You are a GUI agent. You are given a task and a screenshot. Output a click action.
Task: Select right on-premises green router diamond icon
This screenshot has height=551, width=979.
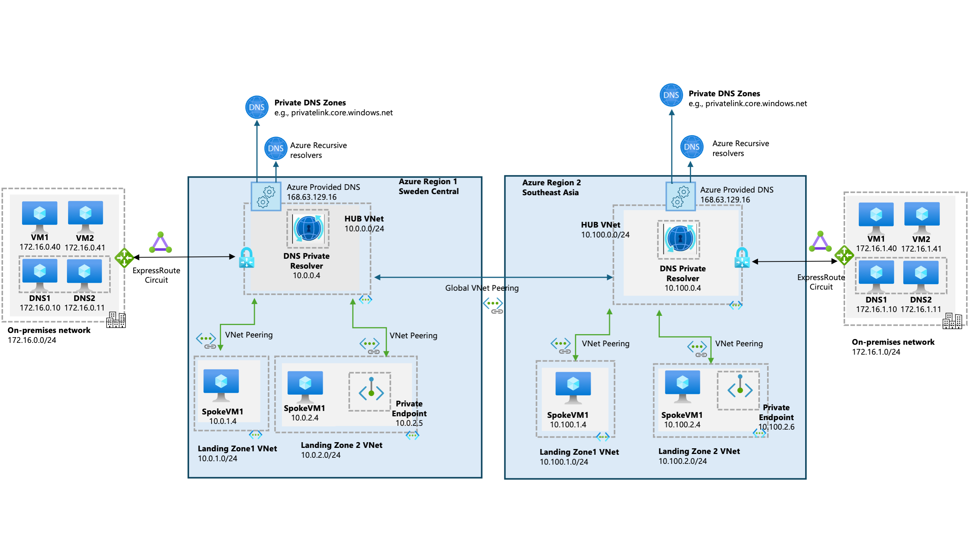pyautogui.click(x=844, y=255)
